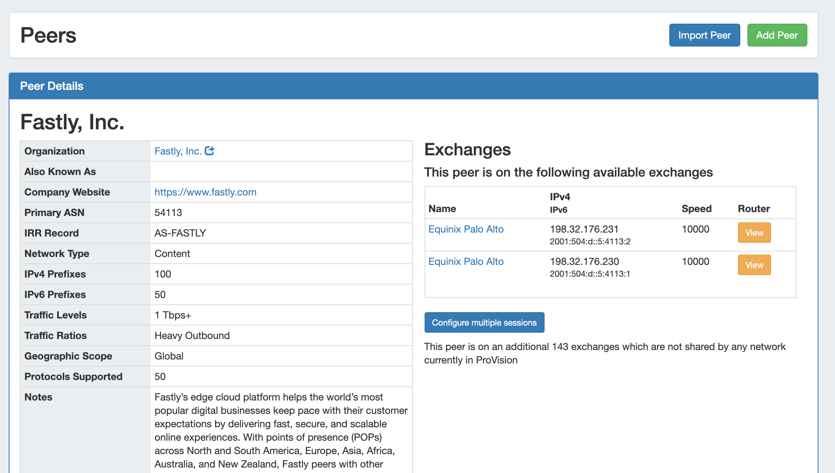
Task: Open second Equinix Palo Alto exchange link
Action: pos(466,262)
